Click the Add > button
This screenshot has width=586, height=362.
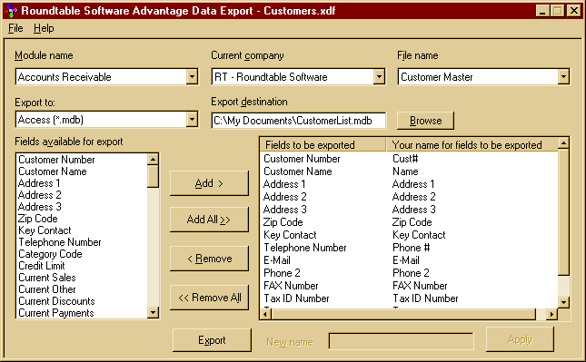click(x=209, y=183)
